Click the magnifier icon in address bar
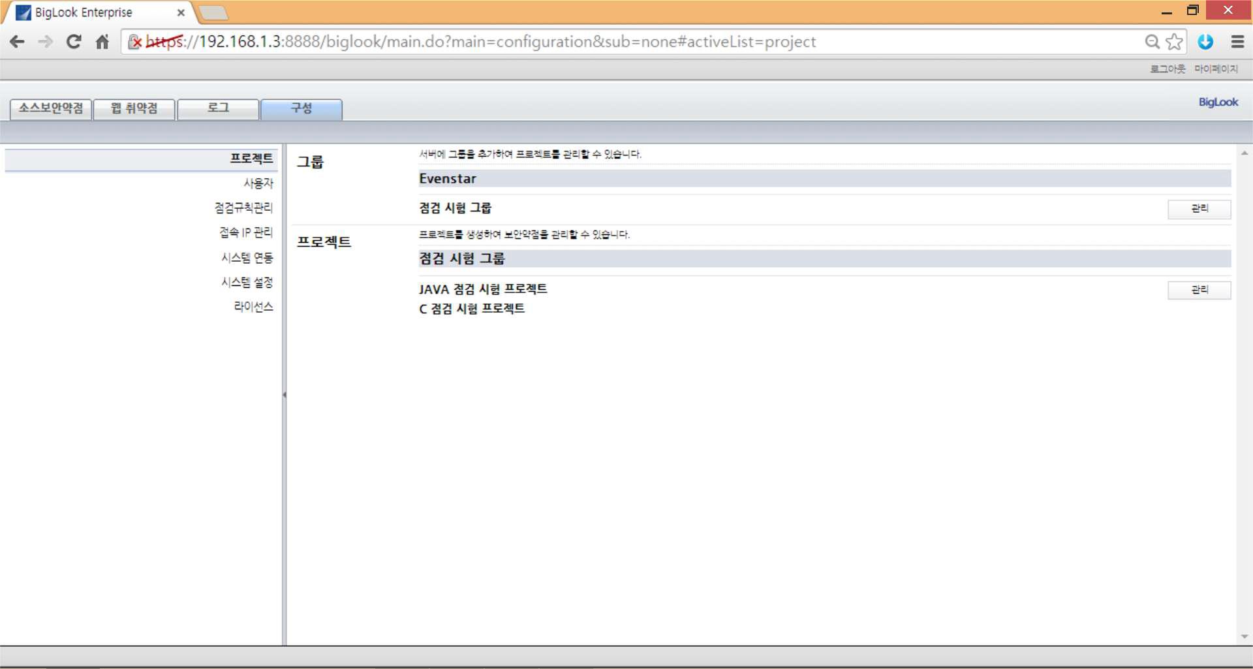 (x=1152, y=42)
